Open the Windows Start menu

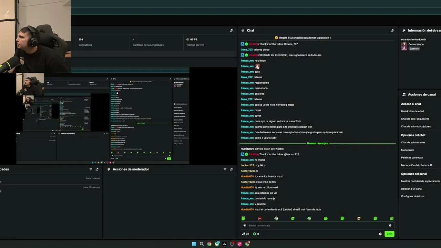pos(194,244)
